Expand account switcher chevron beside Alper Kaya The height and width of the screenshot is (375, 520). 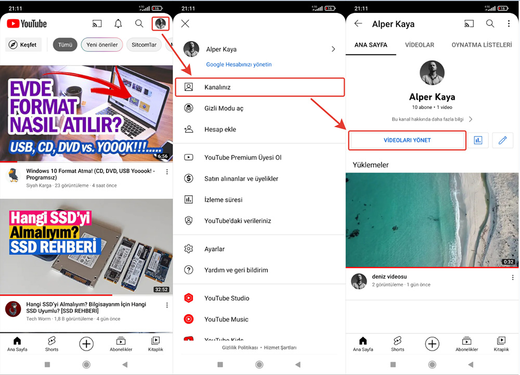[333, 49]
